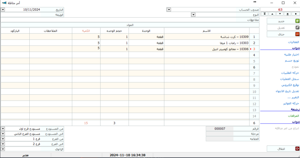This screenshot has width=300, height=158.
Task: Open حركه الفواتير link
Action: 291,103
